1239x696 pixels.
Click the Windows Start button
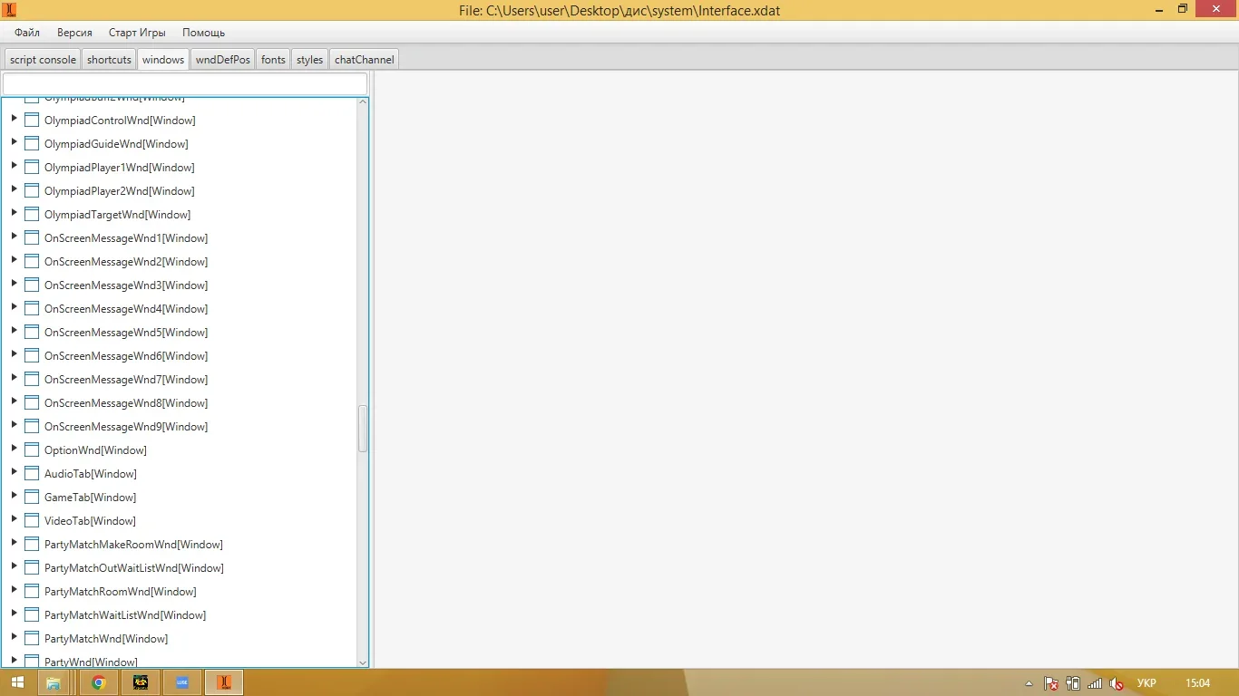(17, 682)
